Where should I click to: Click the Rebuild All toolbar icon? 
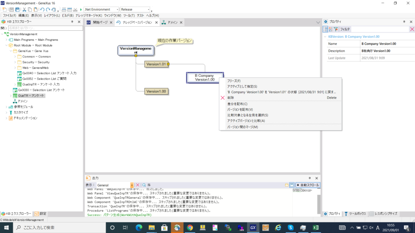pos(69,10)
